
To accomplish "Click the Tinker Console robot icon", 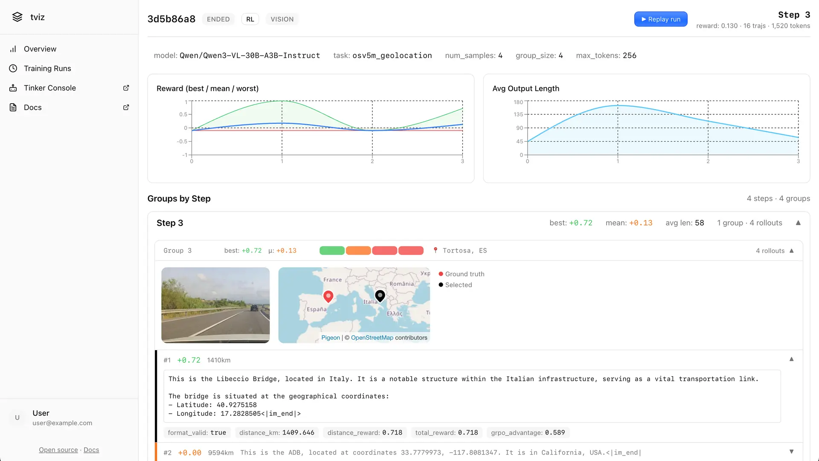I will pyautogui.click(x=13, y=88).
